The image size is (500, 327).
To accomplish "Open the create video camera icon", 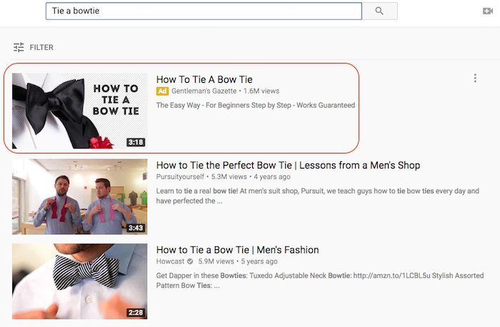I will pos(488,11).
